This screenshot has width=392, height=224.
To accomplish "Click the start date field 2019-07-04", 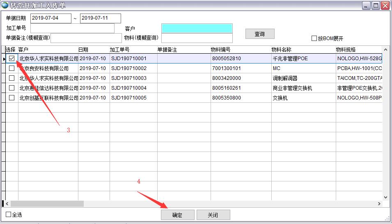I will tap(50, 18).
